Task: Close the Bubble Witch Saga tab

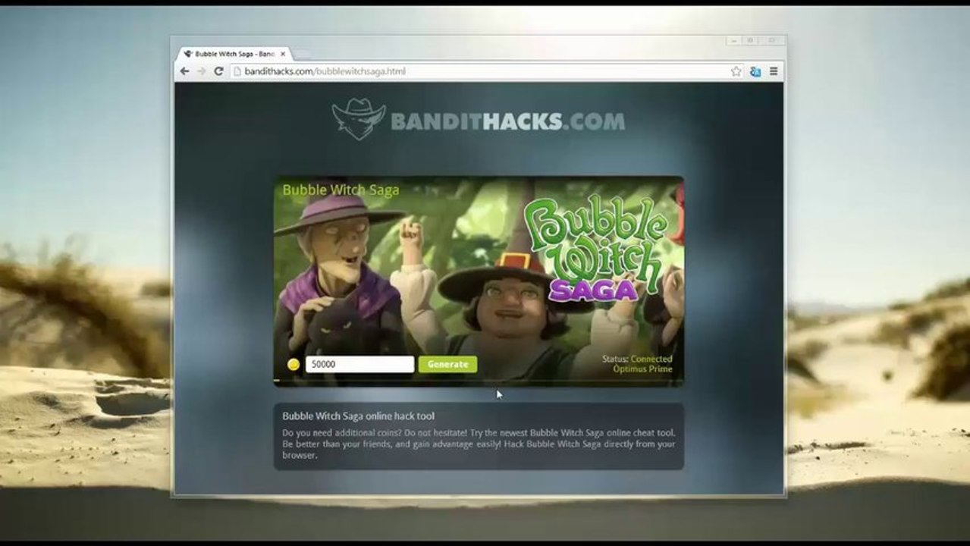Action: 283,54
